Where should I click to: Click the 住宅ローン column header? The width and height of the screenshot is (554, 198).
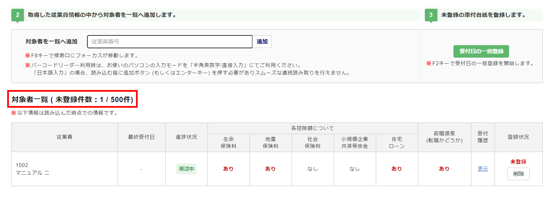[x=397, y=143]
